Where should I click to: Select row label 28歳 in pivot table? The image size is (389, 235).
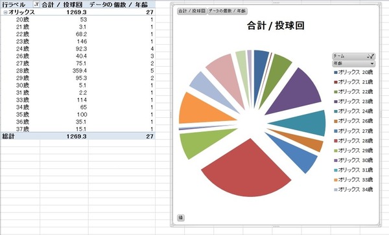[x=23, y=71]
